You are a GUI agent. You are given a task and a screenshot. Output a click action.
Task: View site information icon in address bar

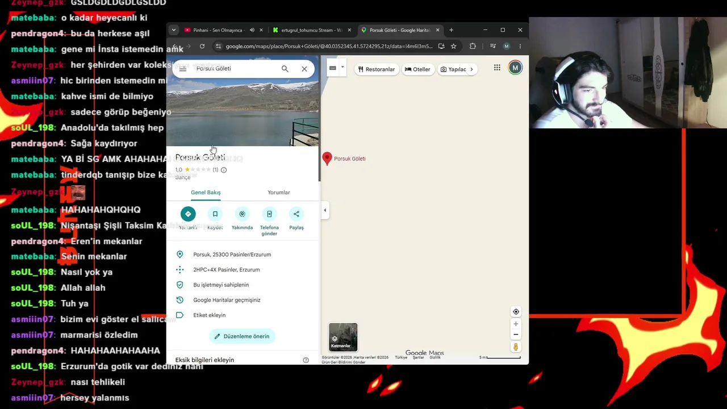[218, 47]
